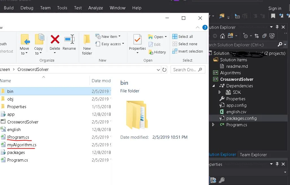Open the Analyze menu
Viewport: 290px width, 185px height.
click(96, 8)
